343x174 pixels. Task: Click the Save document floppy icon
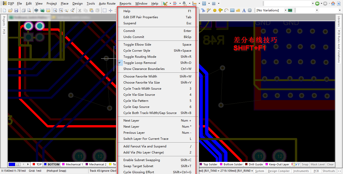pos(16,10)
